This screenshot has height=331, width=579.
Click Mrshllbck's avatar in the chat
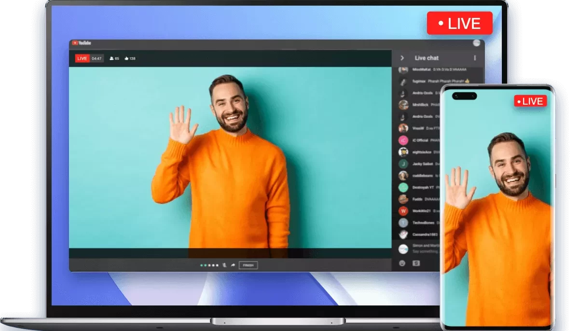[x=403, y=105]
